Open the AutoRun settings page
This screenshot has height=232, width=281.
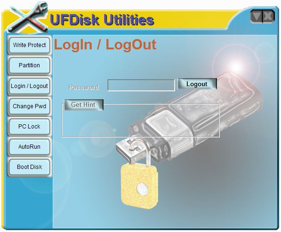click(x=29, y=147)
